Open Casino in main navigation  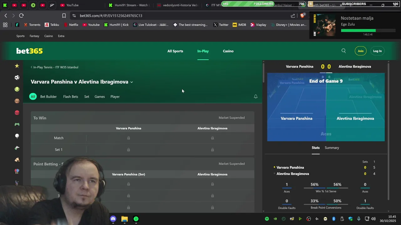pyautogui.click(x=228, y=51)
